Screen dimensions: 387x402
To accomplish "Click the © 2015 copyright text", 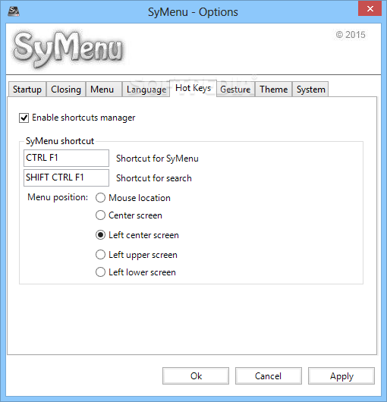I will click(x=351, y=35).
